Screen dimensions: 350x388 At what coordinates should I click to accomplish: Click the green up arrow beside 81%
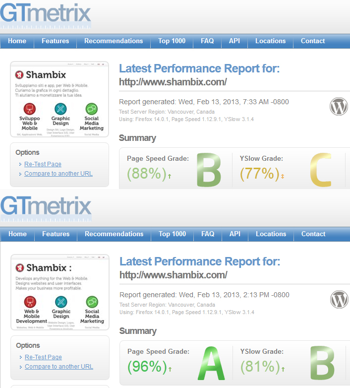(x=283, y=369)
